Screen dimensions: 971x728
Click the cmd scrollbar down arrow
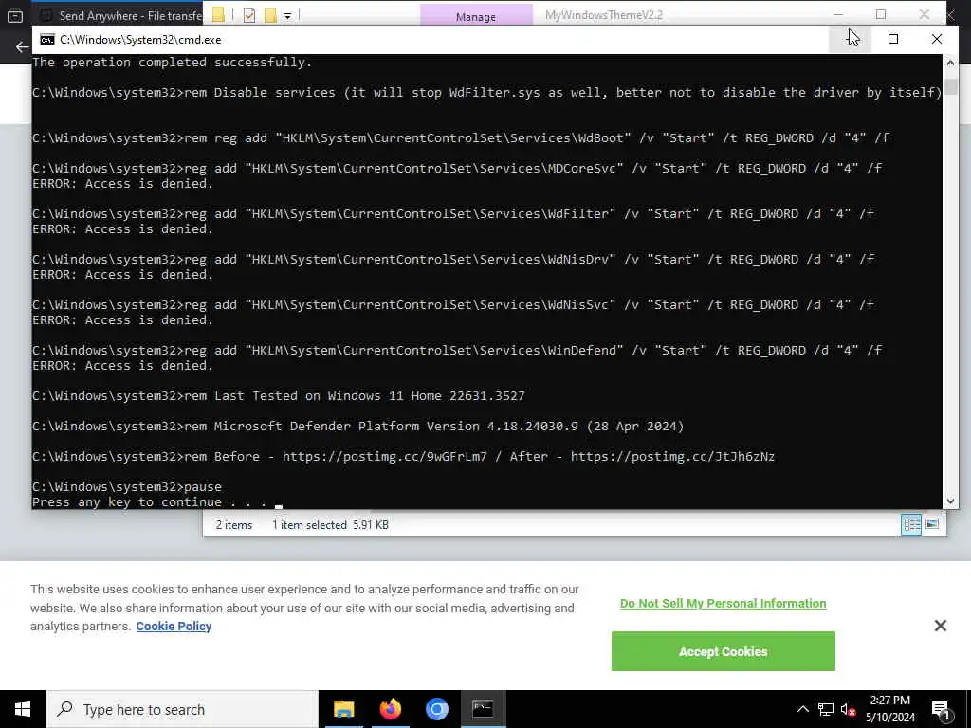click(x=950, y=501)
